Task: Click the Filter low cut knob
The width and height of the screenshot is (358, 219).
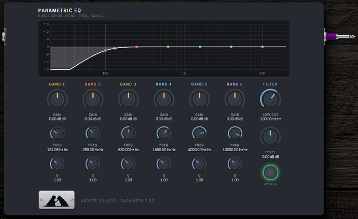Action: click(270, 99)
